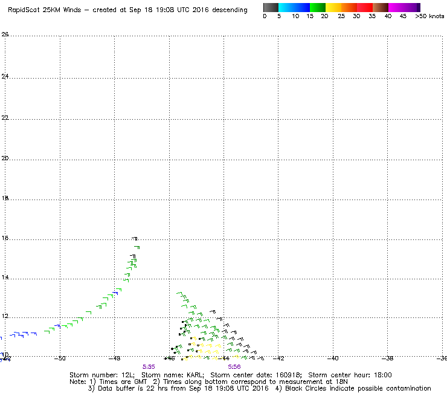Click the purple 5:55 time label
This screenshot has width=447, height=393.
pos(149,366)
